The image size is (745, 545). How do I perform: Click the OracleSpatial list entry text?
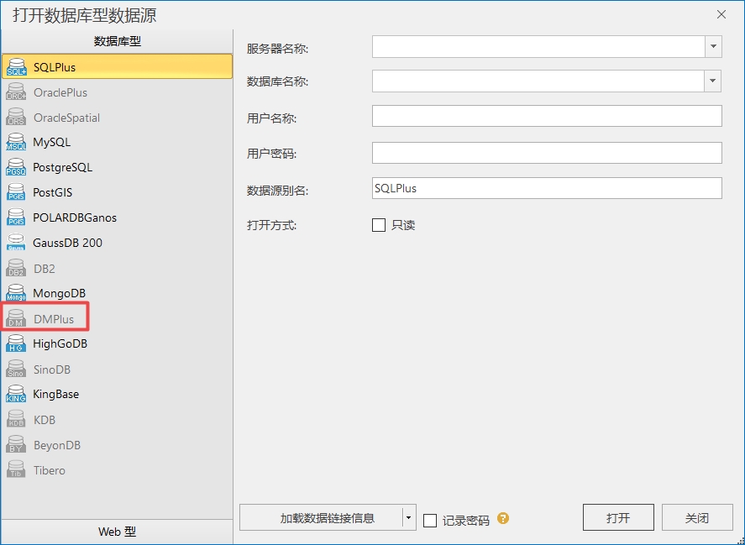click(66, 118)
